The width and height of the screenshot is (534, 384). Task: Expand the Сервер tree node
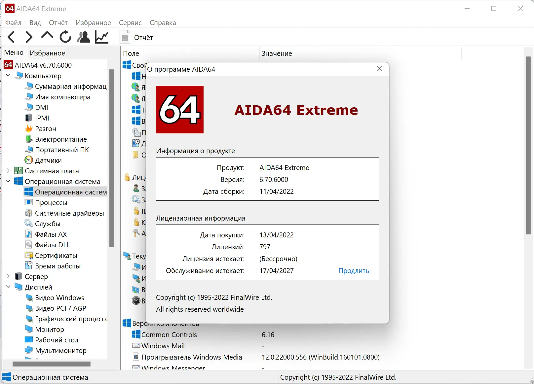(8, 276)
